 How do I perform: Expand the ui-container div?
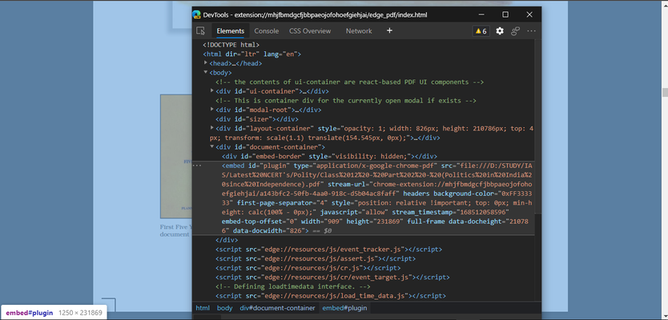[212, 90]
